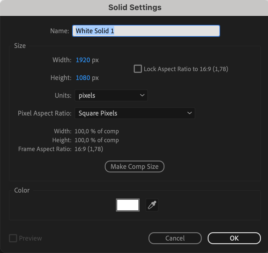Click the Frame Aspect Ratio 16:9 readout
Screen dimensions: 268x253
pyautogui.click(x=89, y=149)
